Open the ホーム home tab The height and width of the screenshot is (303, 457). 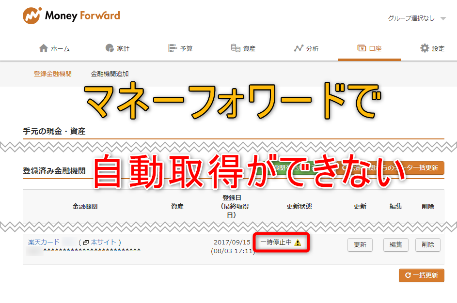point(54,48)
